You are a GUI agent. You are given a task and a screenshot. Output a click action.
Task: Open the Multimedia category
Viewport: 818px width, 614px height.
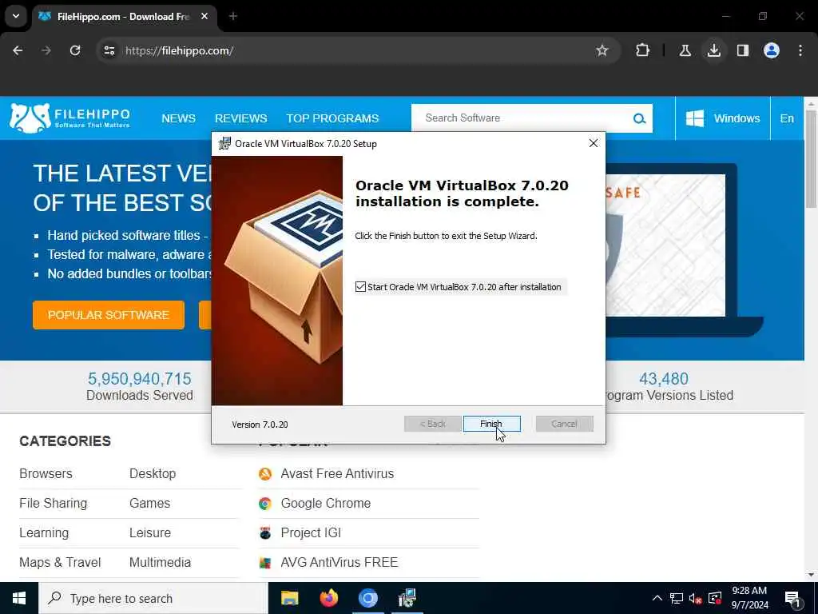160,562
